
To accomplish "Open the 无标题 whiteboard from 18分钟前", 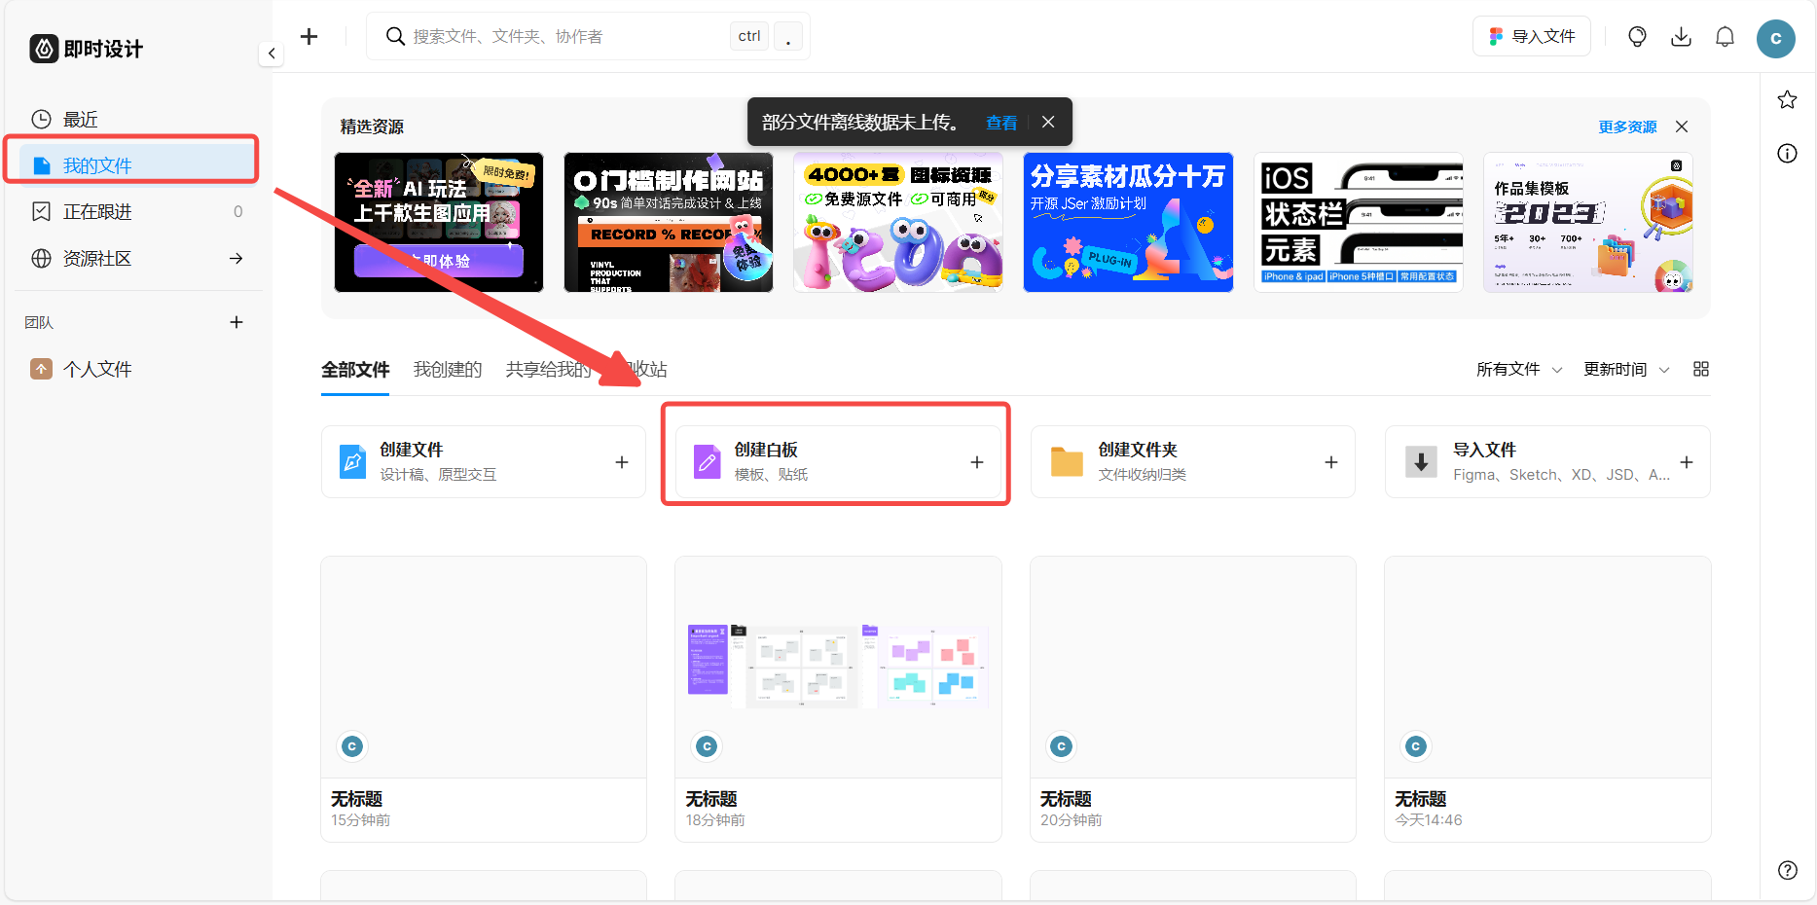I will tap(838, 699).
